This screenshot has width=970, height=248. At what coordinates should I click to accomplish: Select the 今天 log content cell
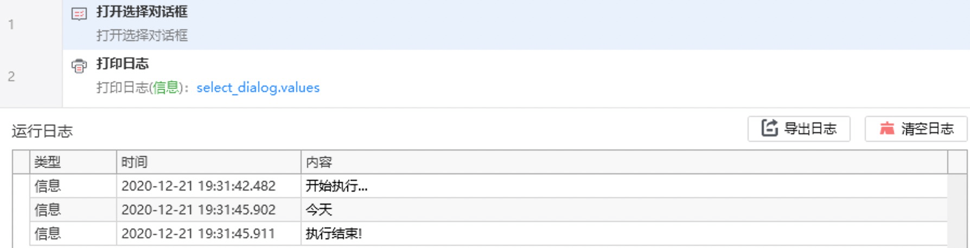tap(319, 210)
